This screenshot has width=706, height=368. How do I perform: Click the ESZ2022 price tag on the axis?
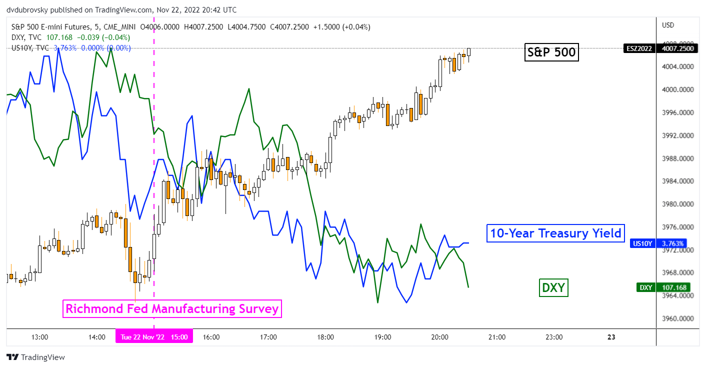coord(639,48)
